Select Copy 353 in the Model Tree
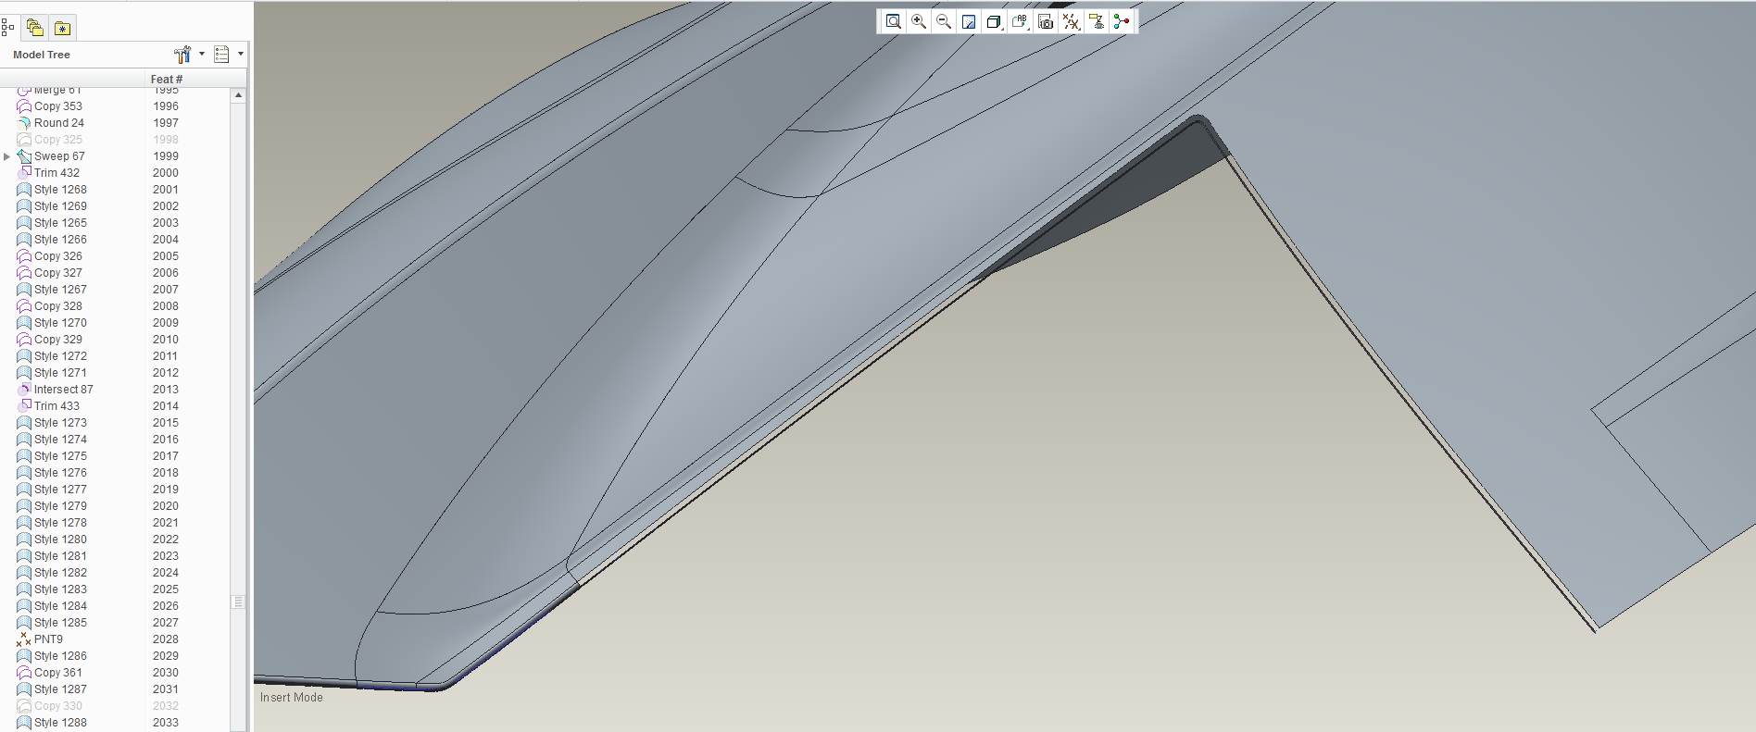1756x732 pixels. click(x=58, y=106)
